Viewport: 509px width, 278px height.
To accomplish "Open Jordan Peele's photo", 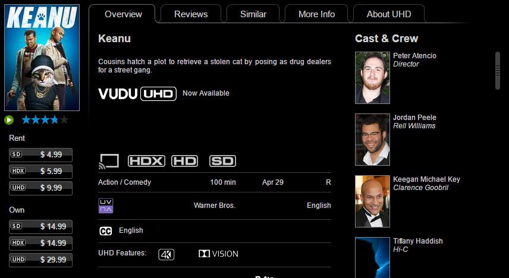I will 372,140.
